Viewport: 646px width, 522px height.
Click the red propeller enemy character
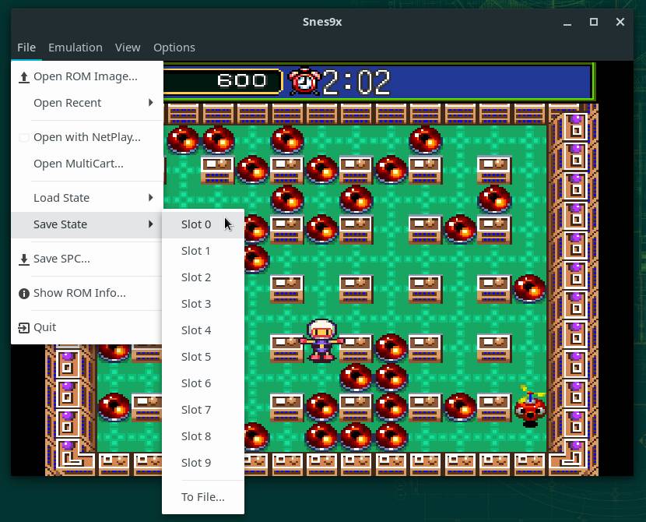point(530,406)
